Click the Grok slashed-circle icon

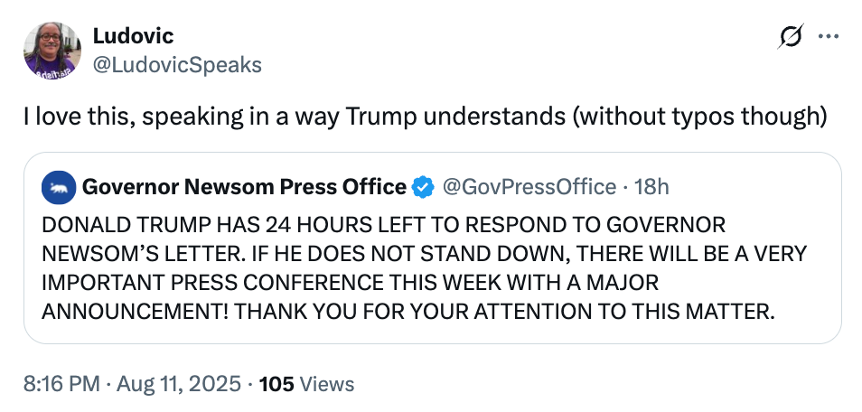click(791, 37)
